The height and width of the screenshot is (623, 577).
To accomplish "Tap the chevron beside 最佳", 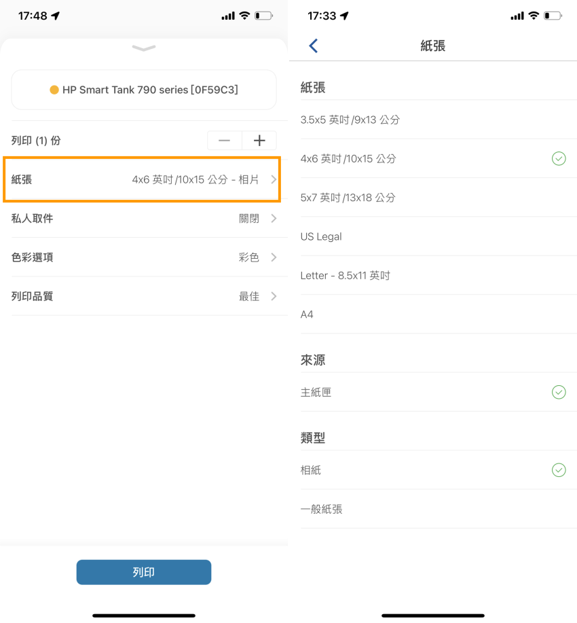I will tap(274, 296).
